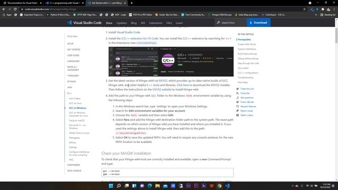Follow the MSYS2 website link
338x190 pixels.
click(162, 89)
